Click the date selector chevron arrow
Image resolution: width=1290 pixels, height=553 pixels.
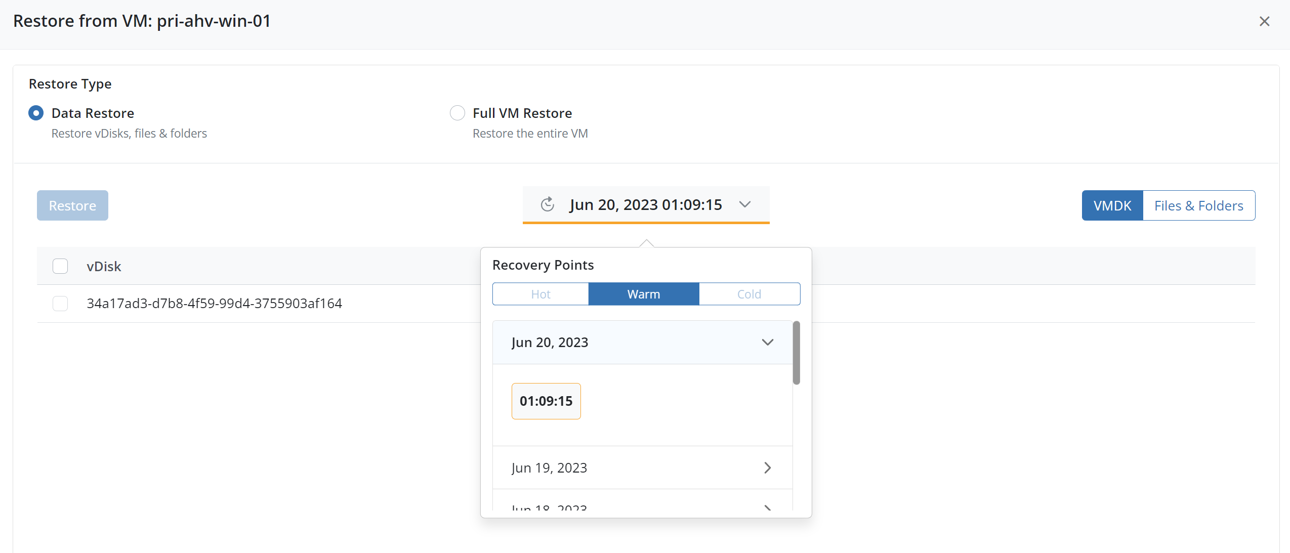[744, 205]
